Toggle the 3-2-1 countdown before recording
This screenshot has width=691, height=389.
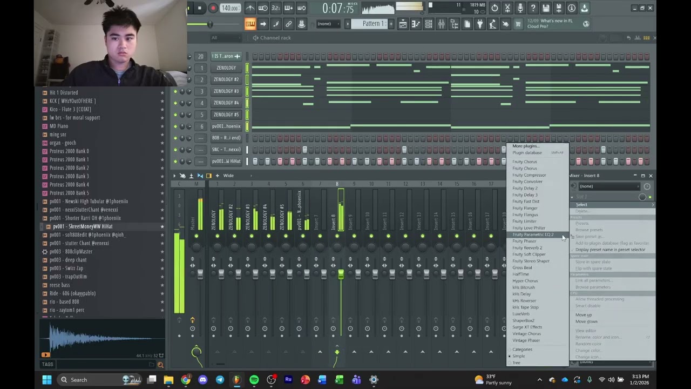[276, 8]
